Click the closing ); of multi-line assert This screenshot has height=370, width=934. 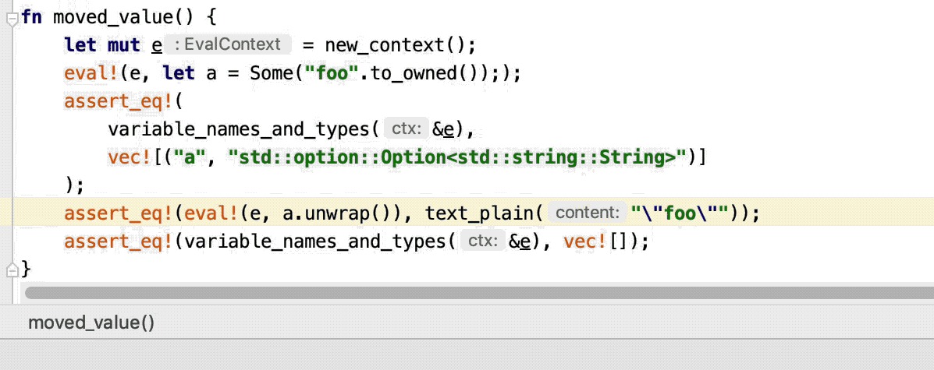click(74, 185)
